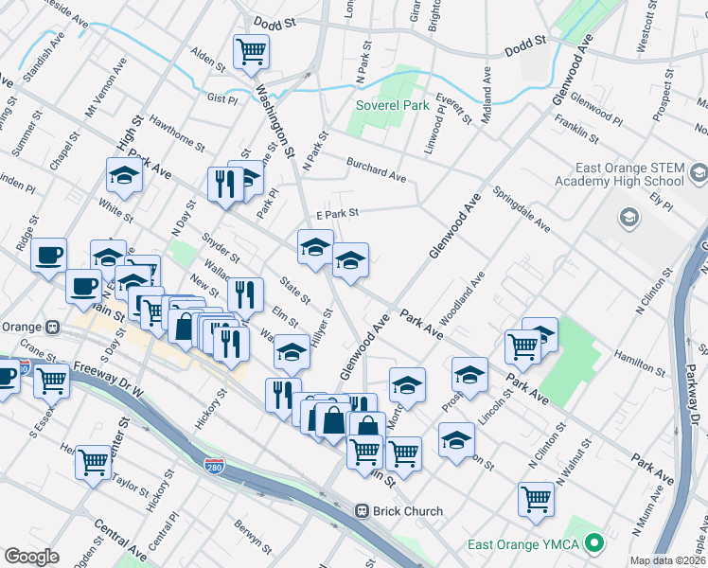Select the coffee cup marker above Main St
Screen dimensions: 708x568
pos(83,287)
